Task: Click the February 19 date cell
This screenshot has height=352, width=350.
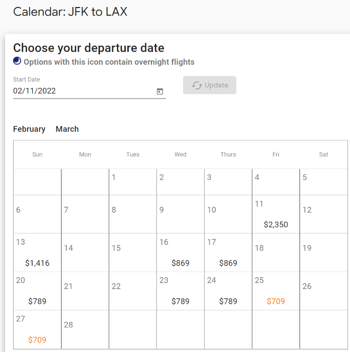Action: point(323,253)
